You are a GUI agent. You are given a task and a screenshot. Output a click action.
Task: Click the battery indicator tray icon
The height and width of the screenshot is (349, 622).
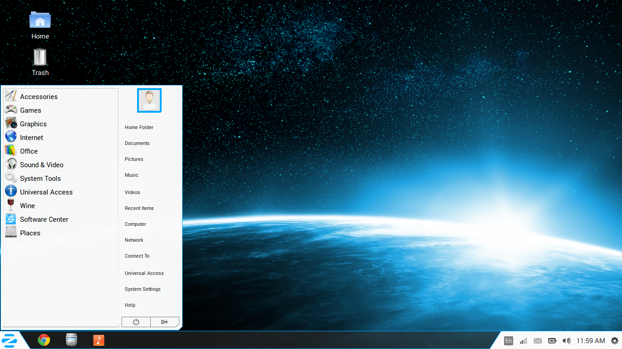552,341
